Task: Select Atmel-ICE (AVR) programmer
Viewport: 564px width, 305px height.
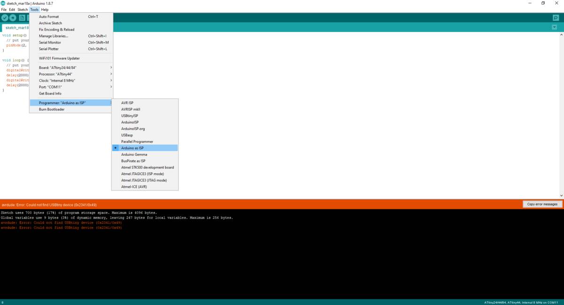Action: (x=145, y=187)
